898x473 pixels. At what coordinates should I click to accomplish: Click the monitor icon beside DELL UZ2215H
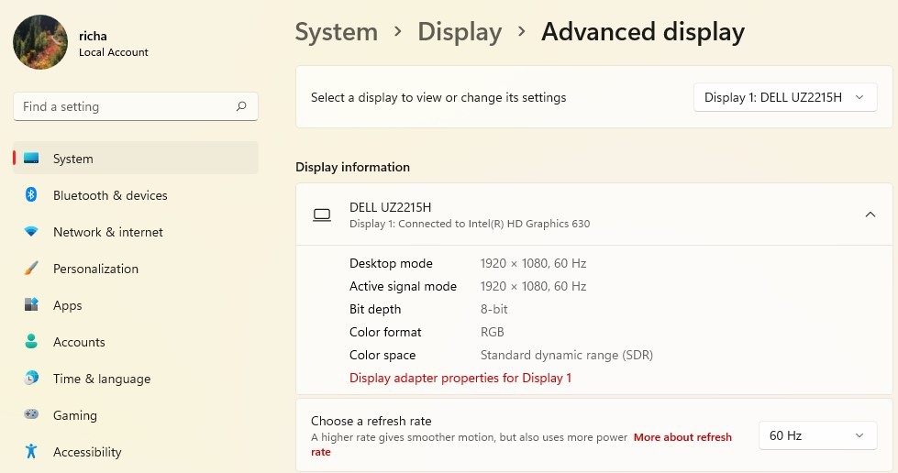[x=322, y=214]
